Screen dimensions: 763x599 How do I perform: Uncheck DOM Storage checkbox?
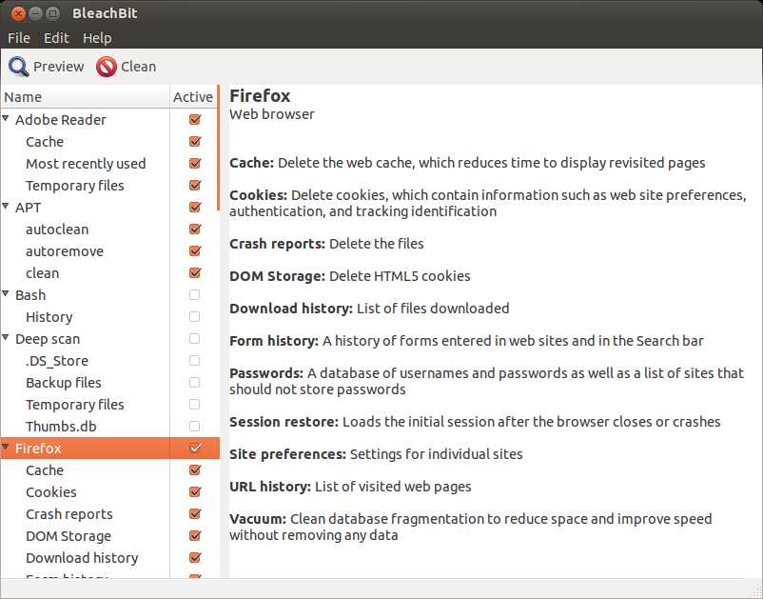click(x=195, y=536)
